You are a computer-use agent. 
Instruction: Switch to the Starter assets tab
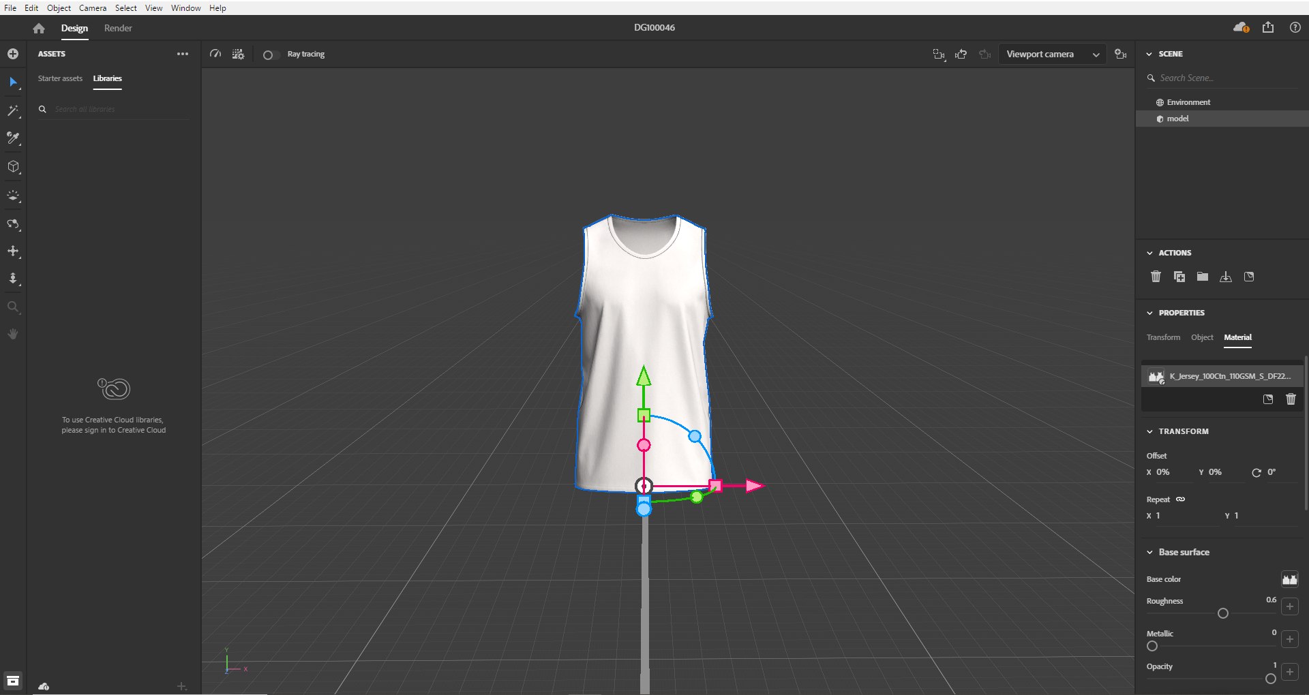click(x=60, y=78)
